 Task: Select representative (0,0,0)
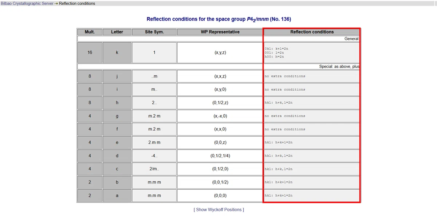coord(220,196)
